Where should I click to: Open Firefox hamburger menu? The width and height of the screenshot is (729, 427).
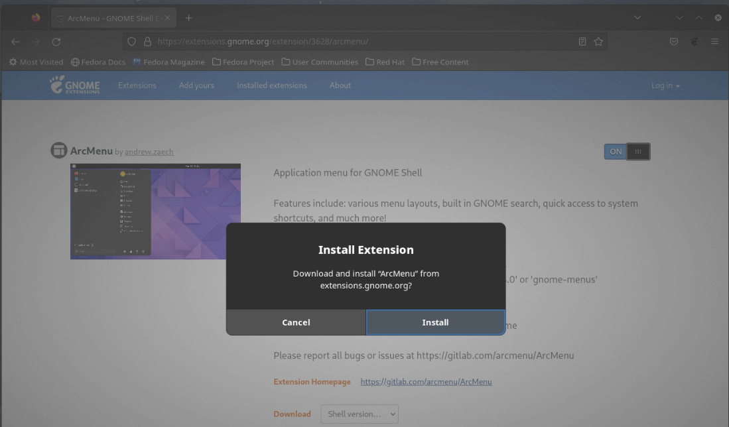click(x=714, y=41)
